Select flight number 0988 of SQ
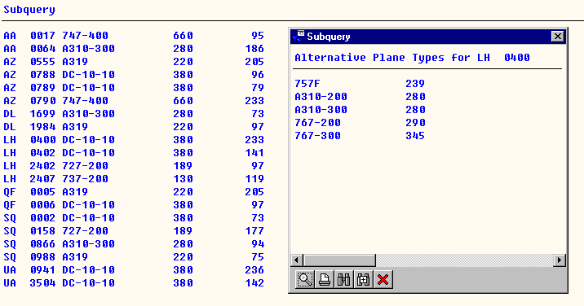584x306 pixels. pos(43,257)
